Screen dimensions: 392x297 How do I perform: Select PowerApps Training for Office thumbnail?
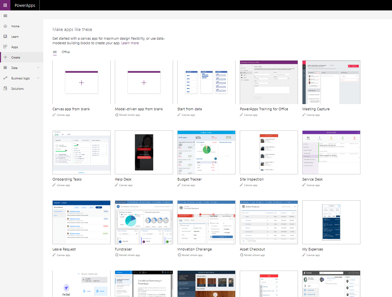[x=269, y=82]
